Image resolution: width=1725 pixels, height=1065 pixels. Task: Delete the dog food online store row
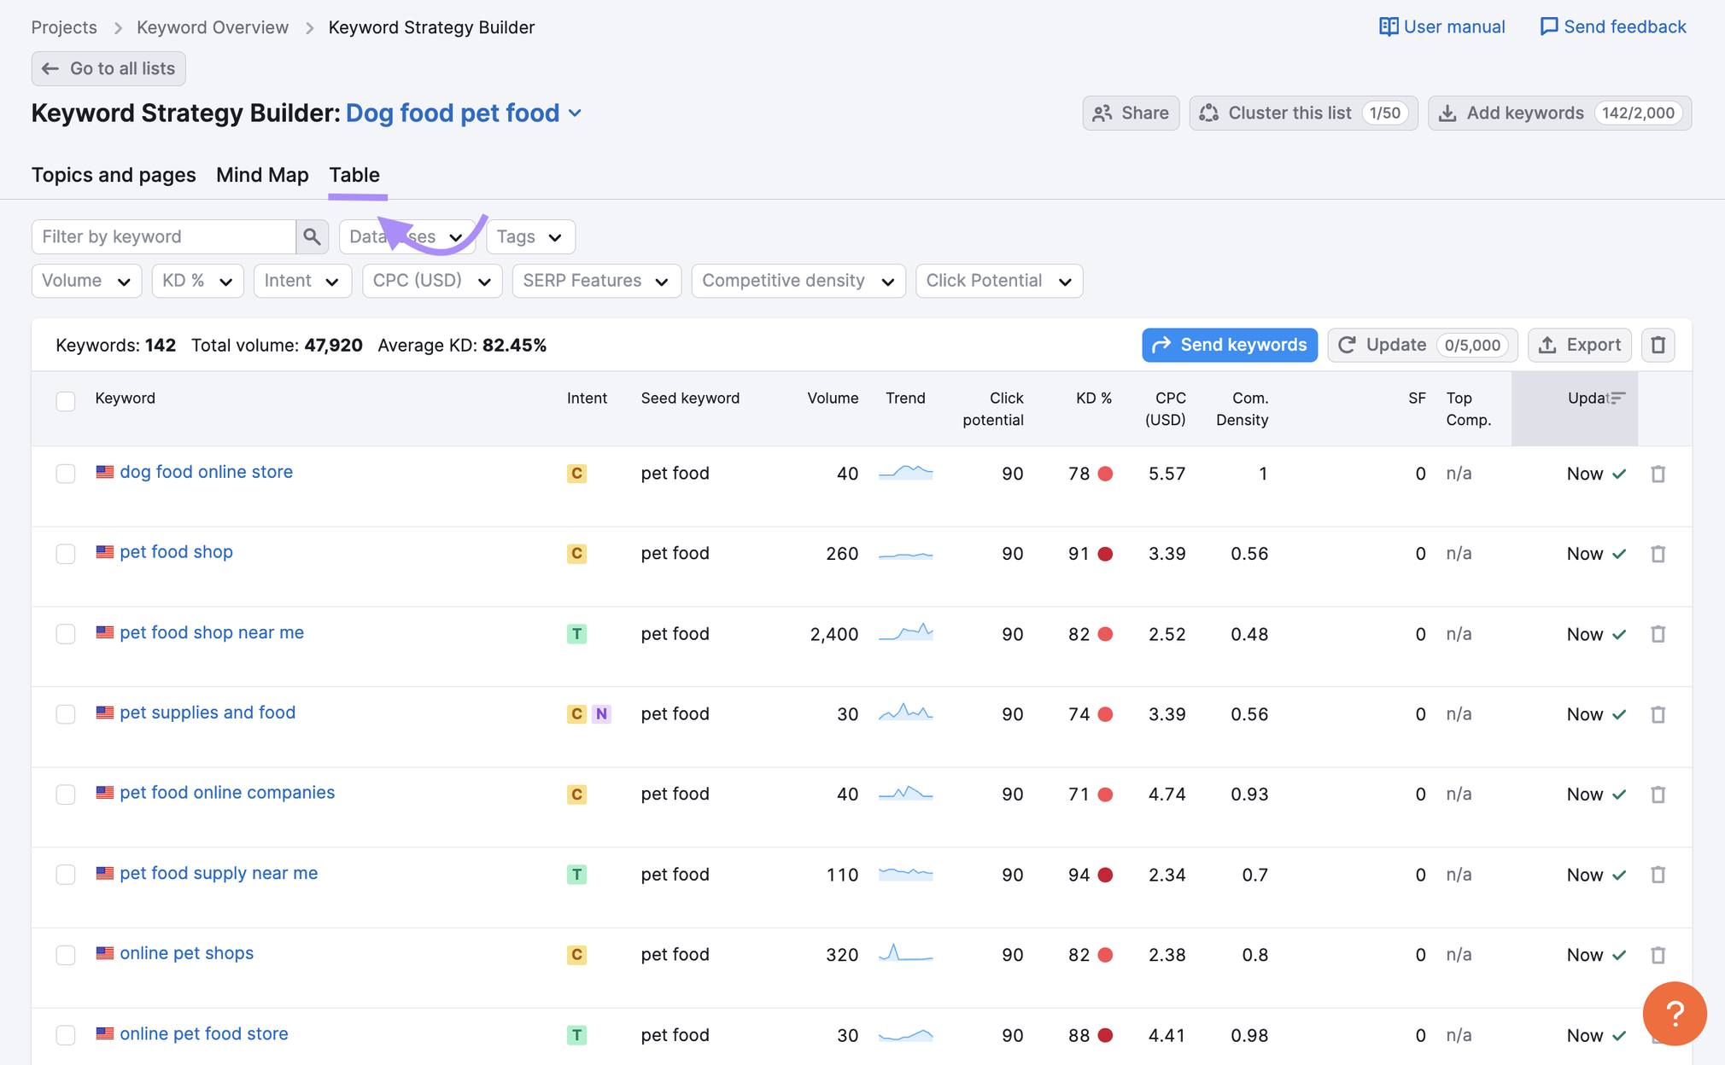coord(1658,474)
